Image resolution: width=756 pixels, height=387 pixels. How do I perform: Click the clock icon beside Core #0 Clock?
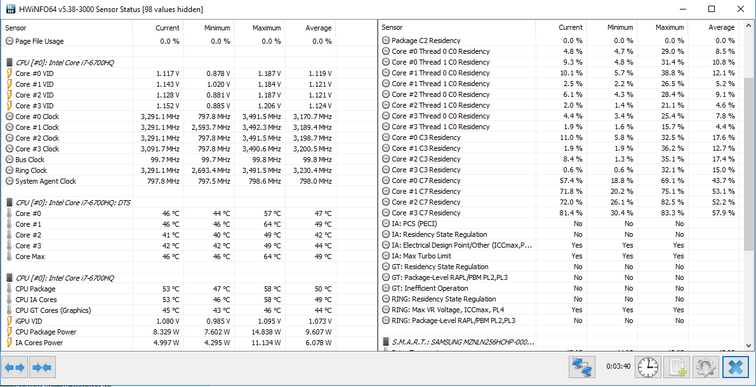9,117
